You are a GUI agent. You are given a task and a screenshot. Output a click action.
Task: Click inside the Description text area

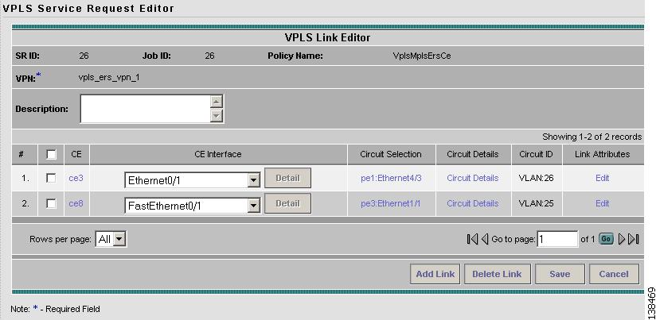pos(146,109)
